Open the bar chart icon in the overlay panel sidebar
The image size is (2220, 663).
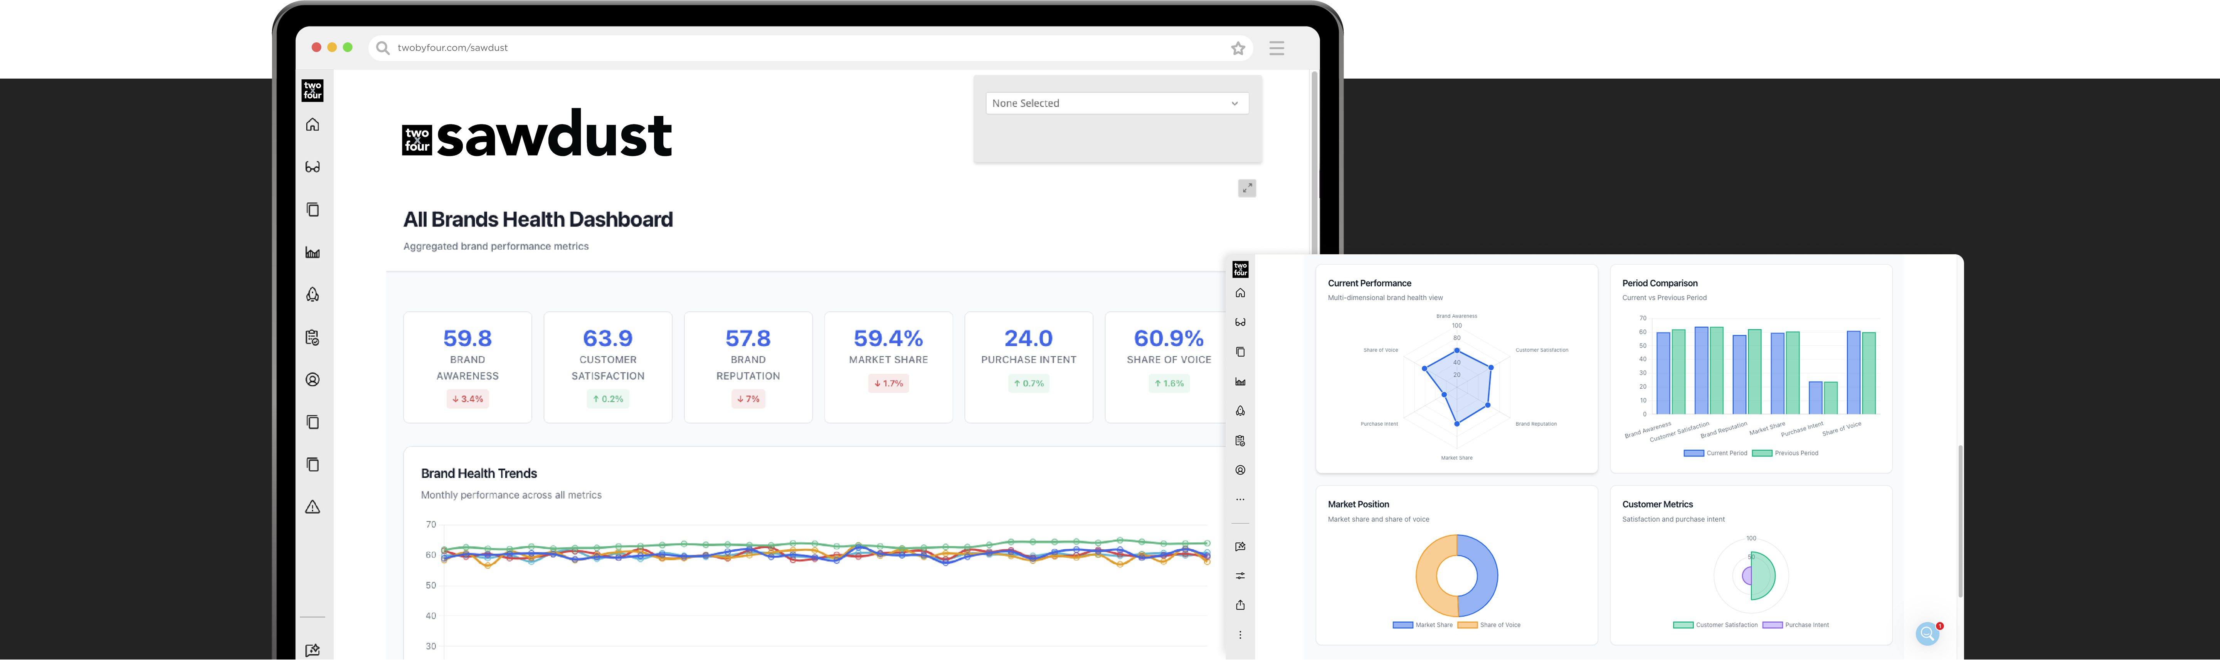click(1240, 381)
